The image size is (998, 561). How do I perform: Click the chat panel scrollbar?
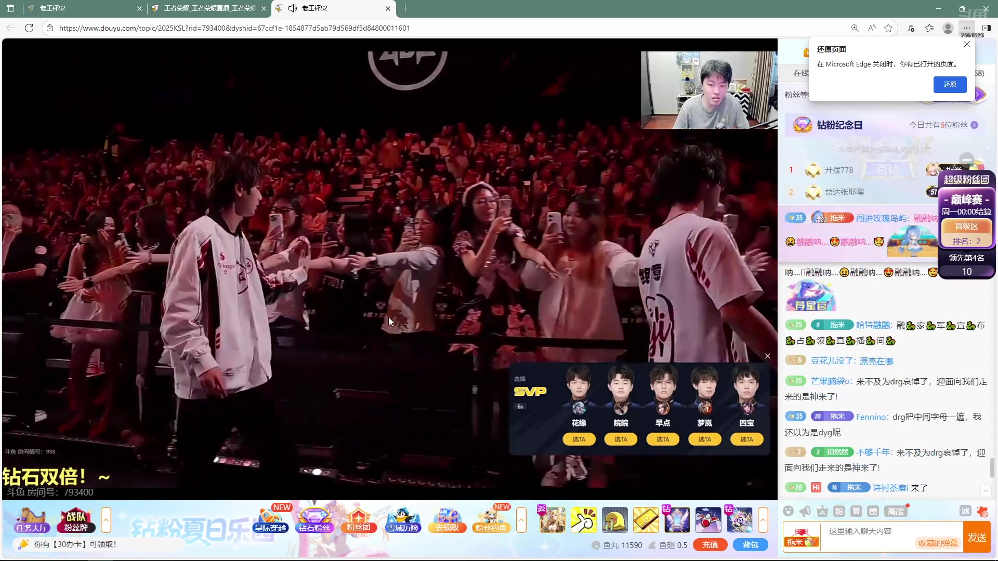tap(992, 468)
